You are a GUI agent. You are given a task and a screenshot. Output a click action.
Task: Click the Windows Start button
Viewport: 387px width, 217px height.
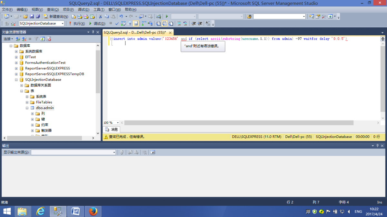[x=6, y=211]
